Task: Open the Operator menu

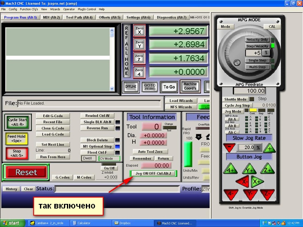Action: pos(69,9)
